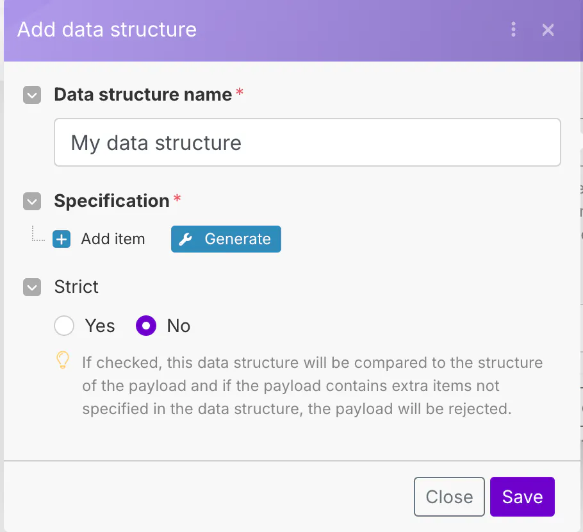
Task: Open the three-dot options menu in header
Action: click(x=513, y=29)
